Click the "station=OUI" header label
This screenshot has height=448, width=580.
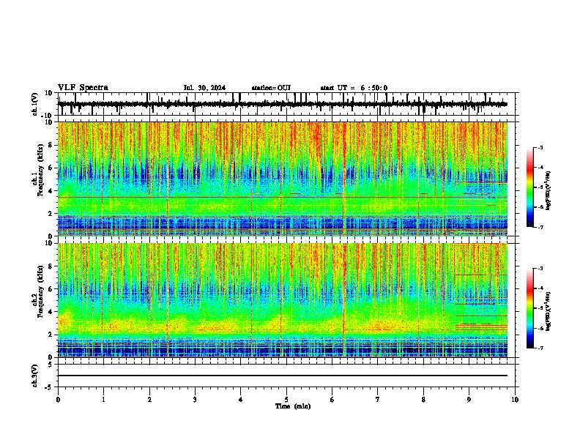point(271,88)
